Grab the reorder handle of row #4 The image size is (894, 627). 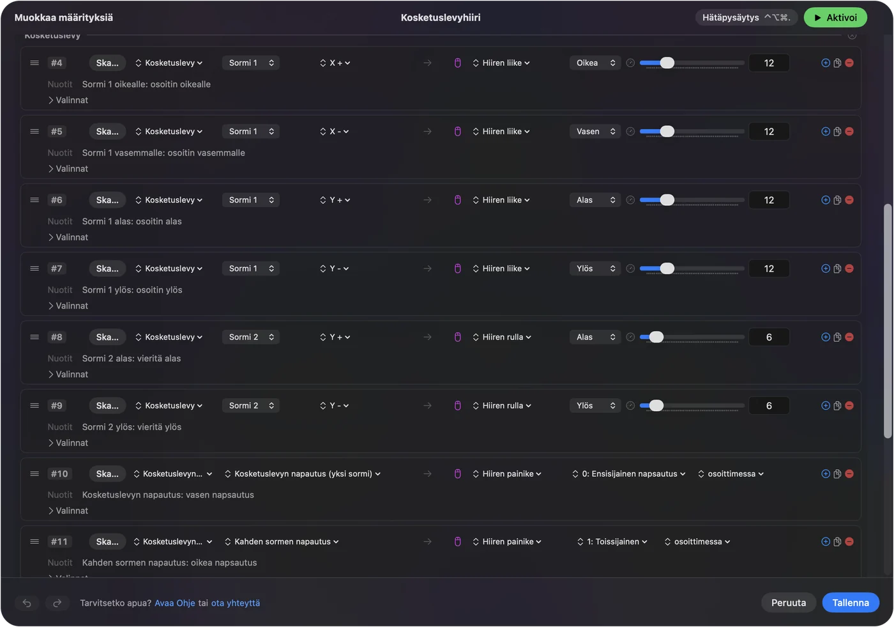tap(34, 63)
